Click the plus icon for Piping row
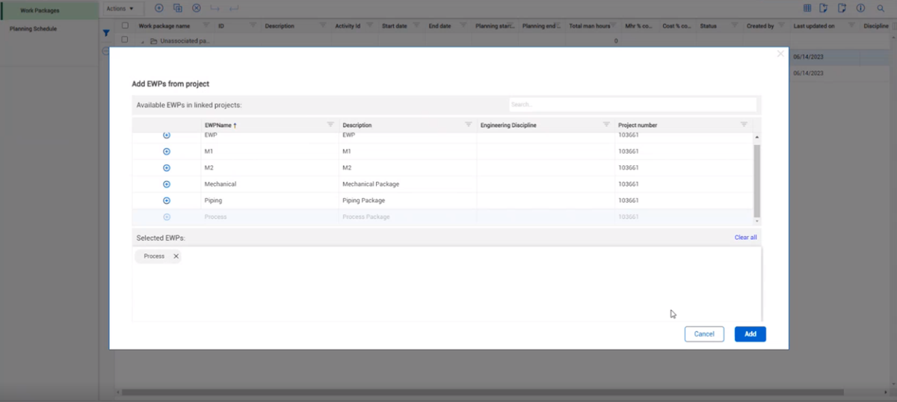This screenshot has height=402, width=897. click(167, 201)
